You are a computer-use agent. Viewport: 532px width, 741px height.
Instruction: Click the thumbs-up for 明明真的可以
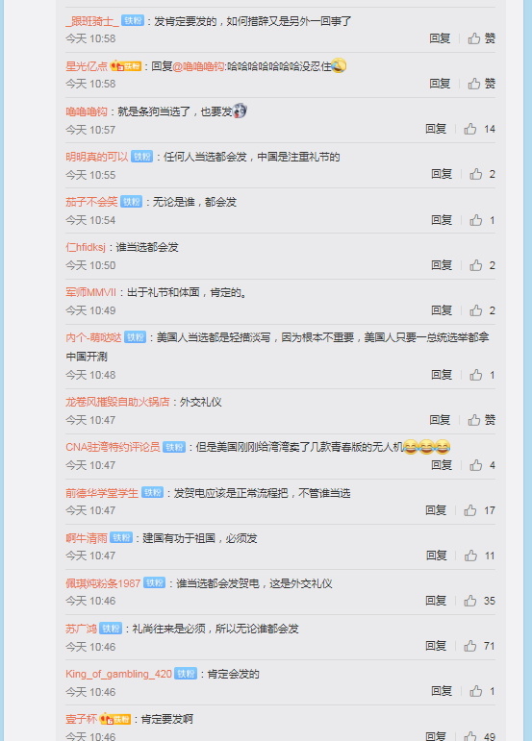(x=482, y=174)
